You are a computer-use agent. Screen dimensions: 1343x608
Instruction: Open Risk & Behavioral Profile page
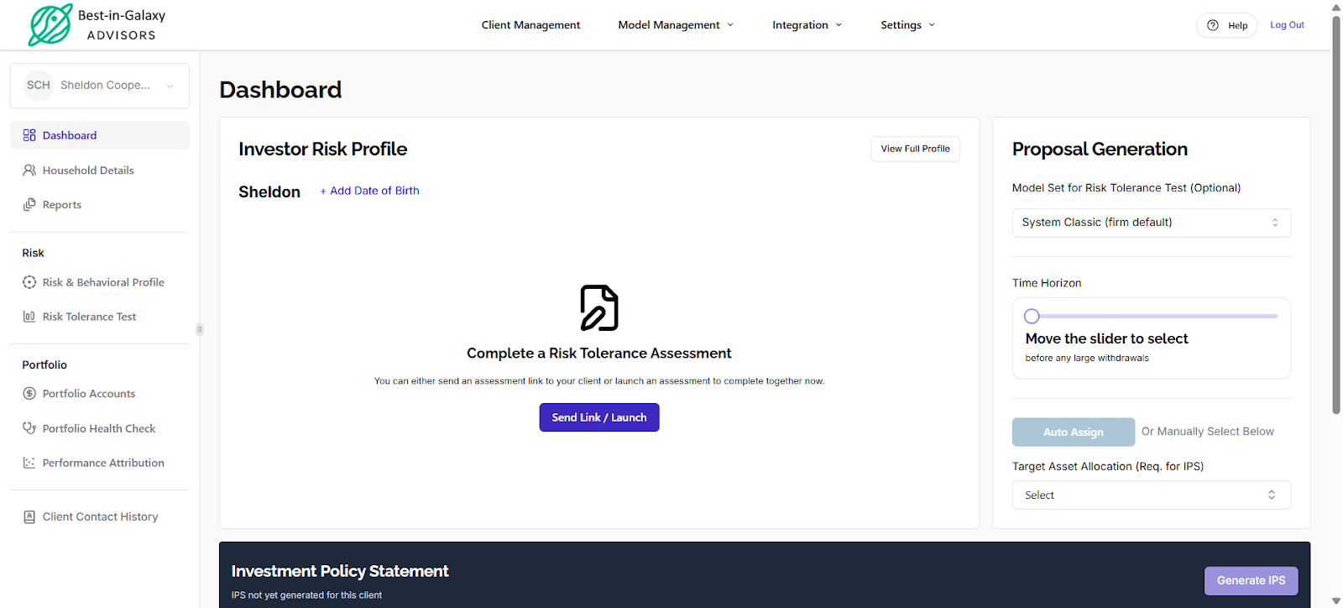(100, 282)
